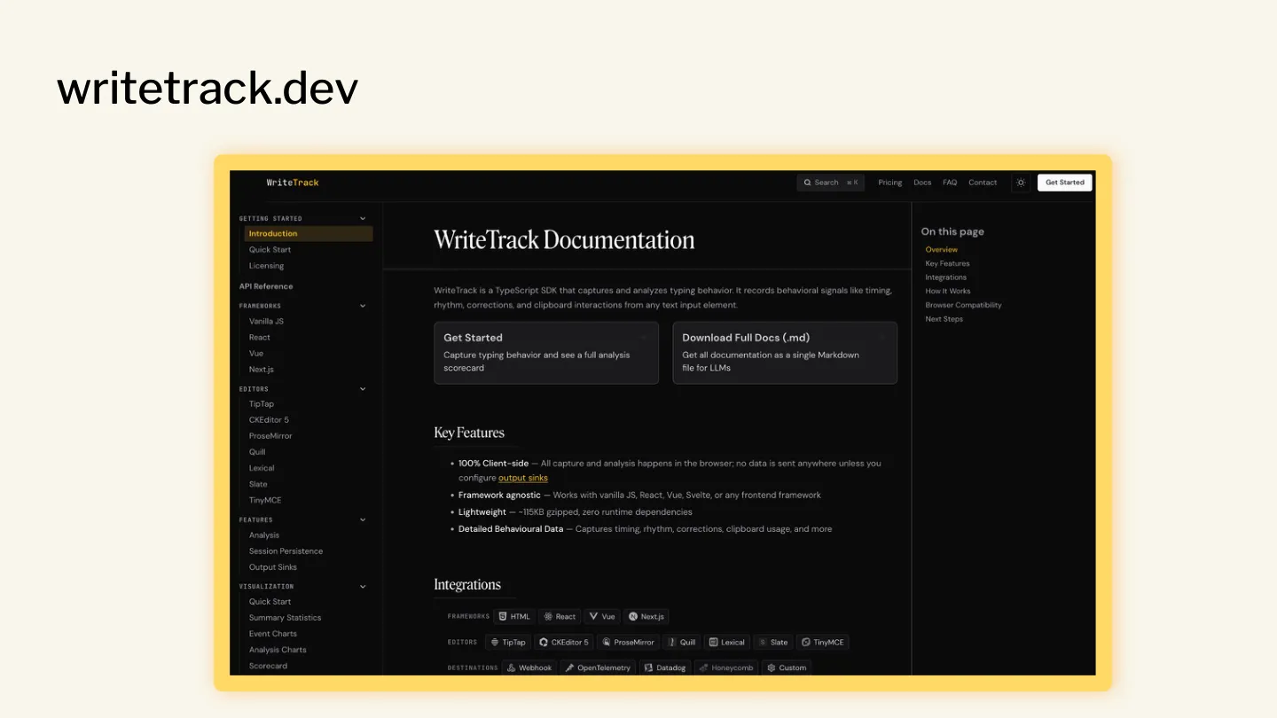Viewport: 1277px width, 718px height.
Task: Open React in the sidebar
Action: 260,338
